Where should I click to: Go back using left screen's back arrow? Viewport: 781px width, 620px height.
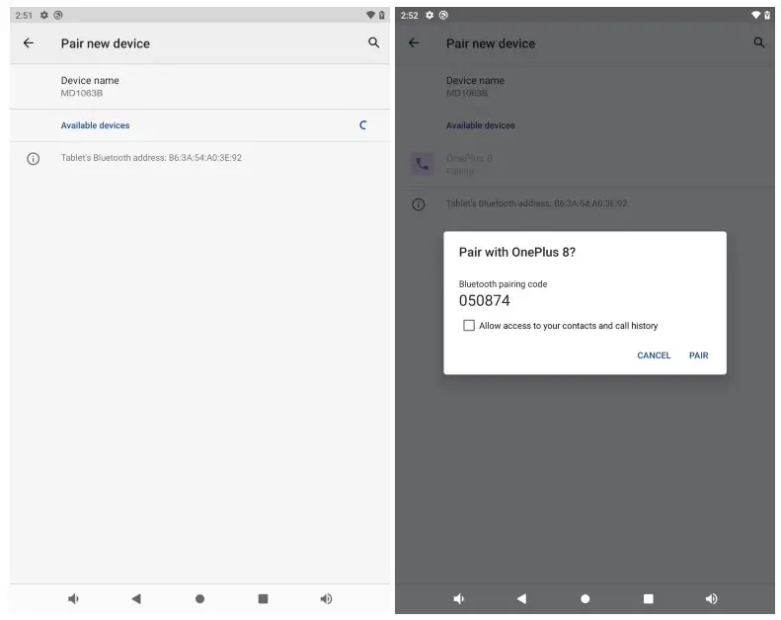point(29,43)
